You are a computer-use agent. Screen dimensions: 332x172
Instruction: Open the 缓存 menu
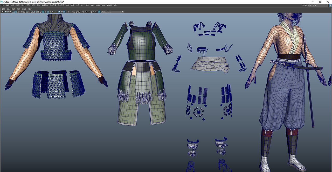pos(92,5)
